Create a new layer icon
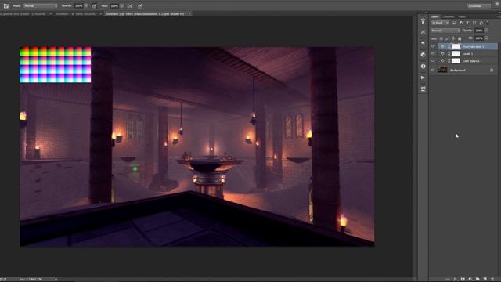This screenshot has height=282, width=501. pyautogui.click(x=485, y=279)
